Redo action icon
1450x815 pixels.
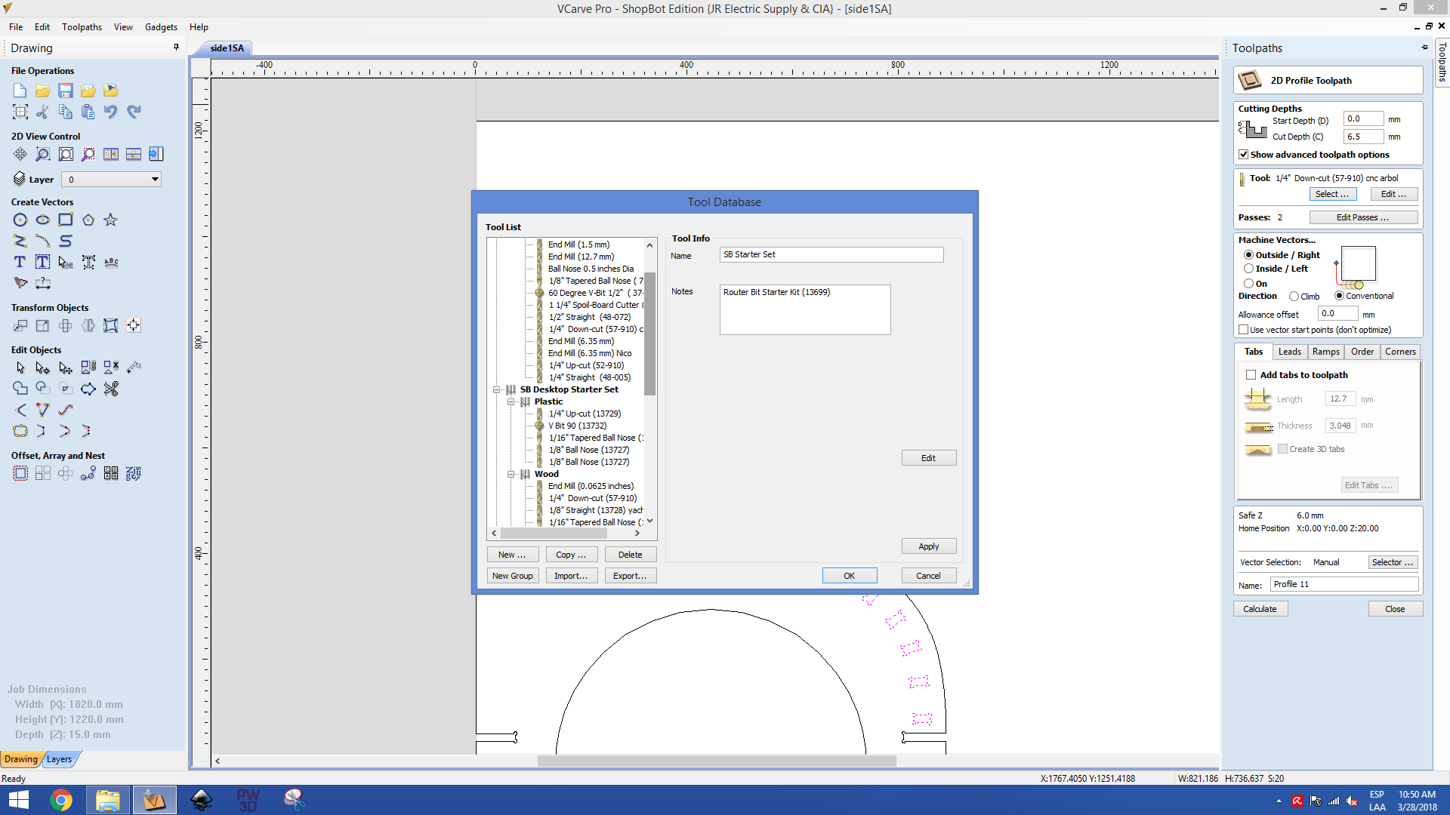(134, 112)
